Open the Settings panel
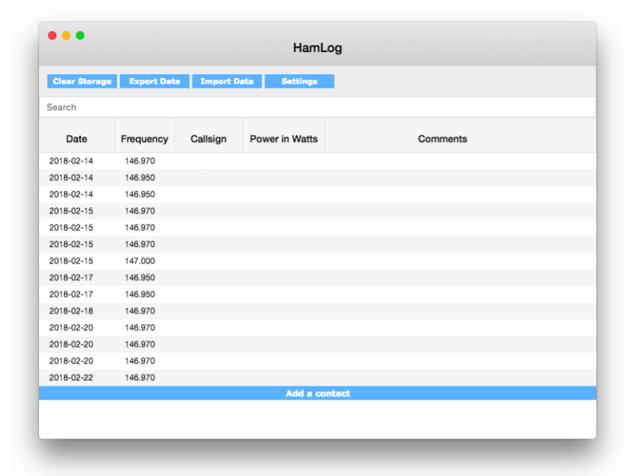This screenshot has height=476, width=624. (299, 81)
